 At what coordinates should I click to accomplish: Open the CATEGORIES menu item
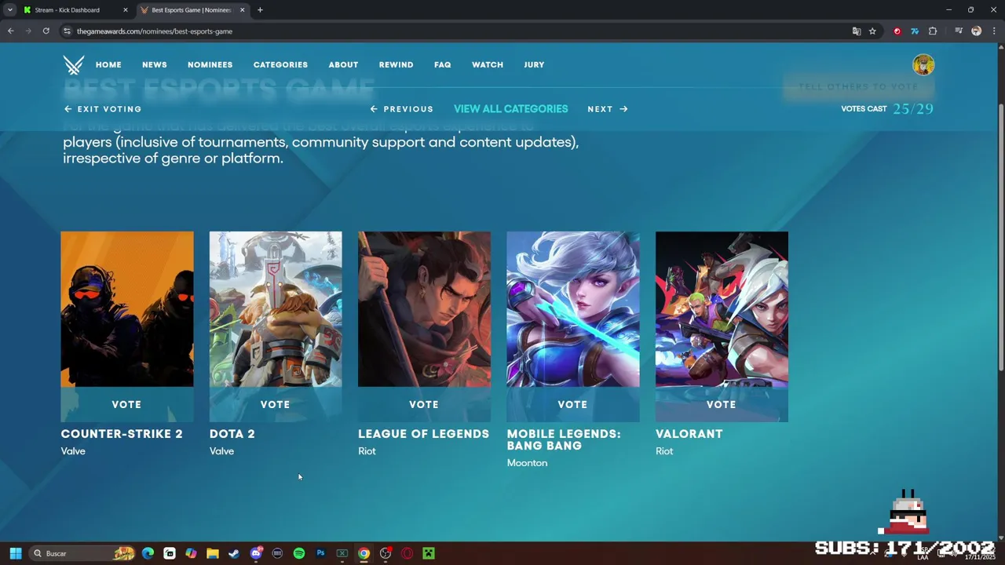click(x=280, y=65)
